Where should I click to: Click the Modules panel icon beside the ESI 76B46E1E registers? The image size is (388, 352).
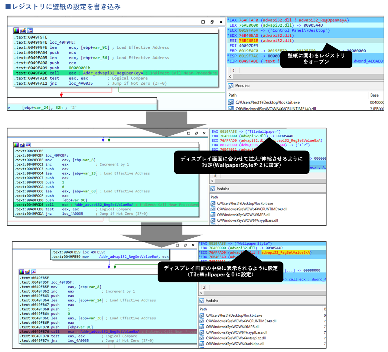[230, 86]
